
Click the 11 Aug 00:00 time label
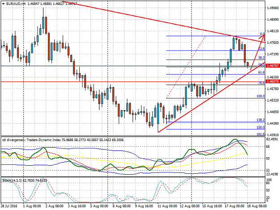[x=167, y=206]
